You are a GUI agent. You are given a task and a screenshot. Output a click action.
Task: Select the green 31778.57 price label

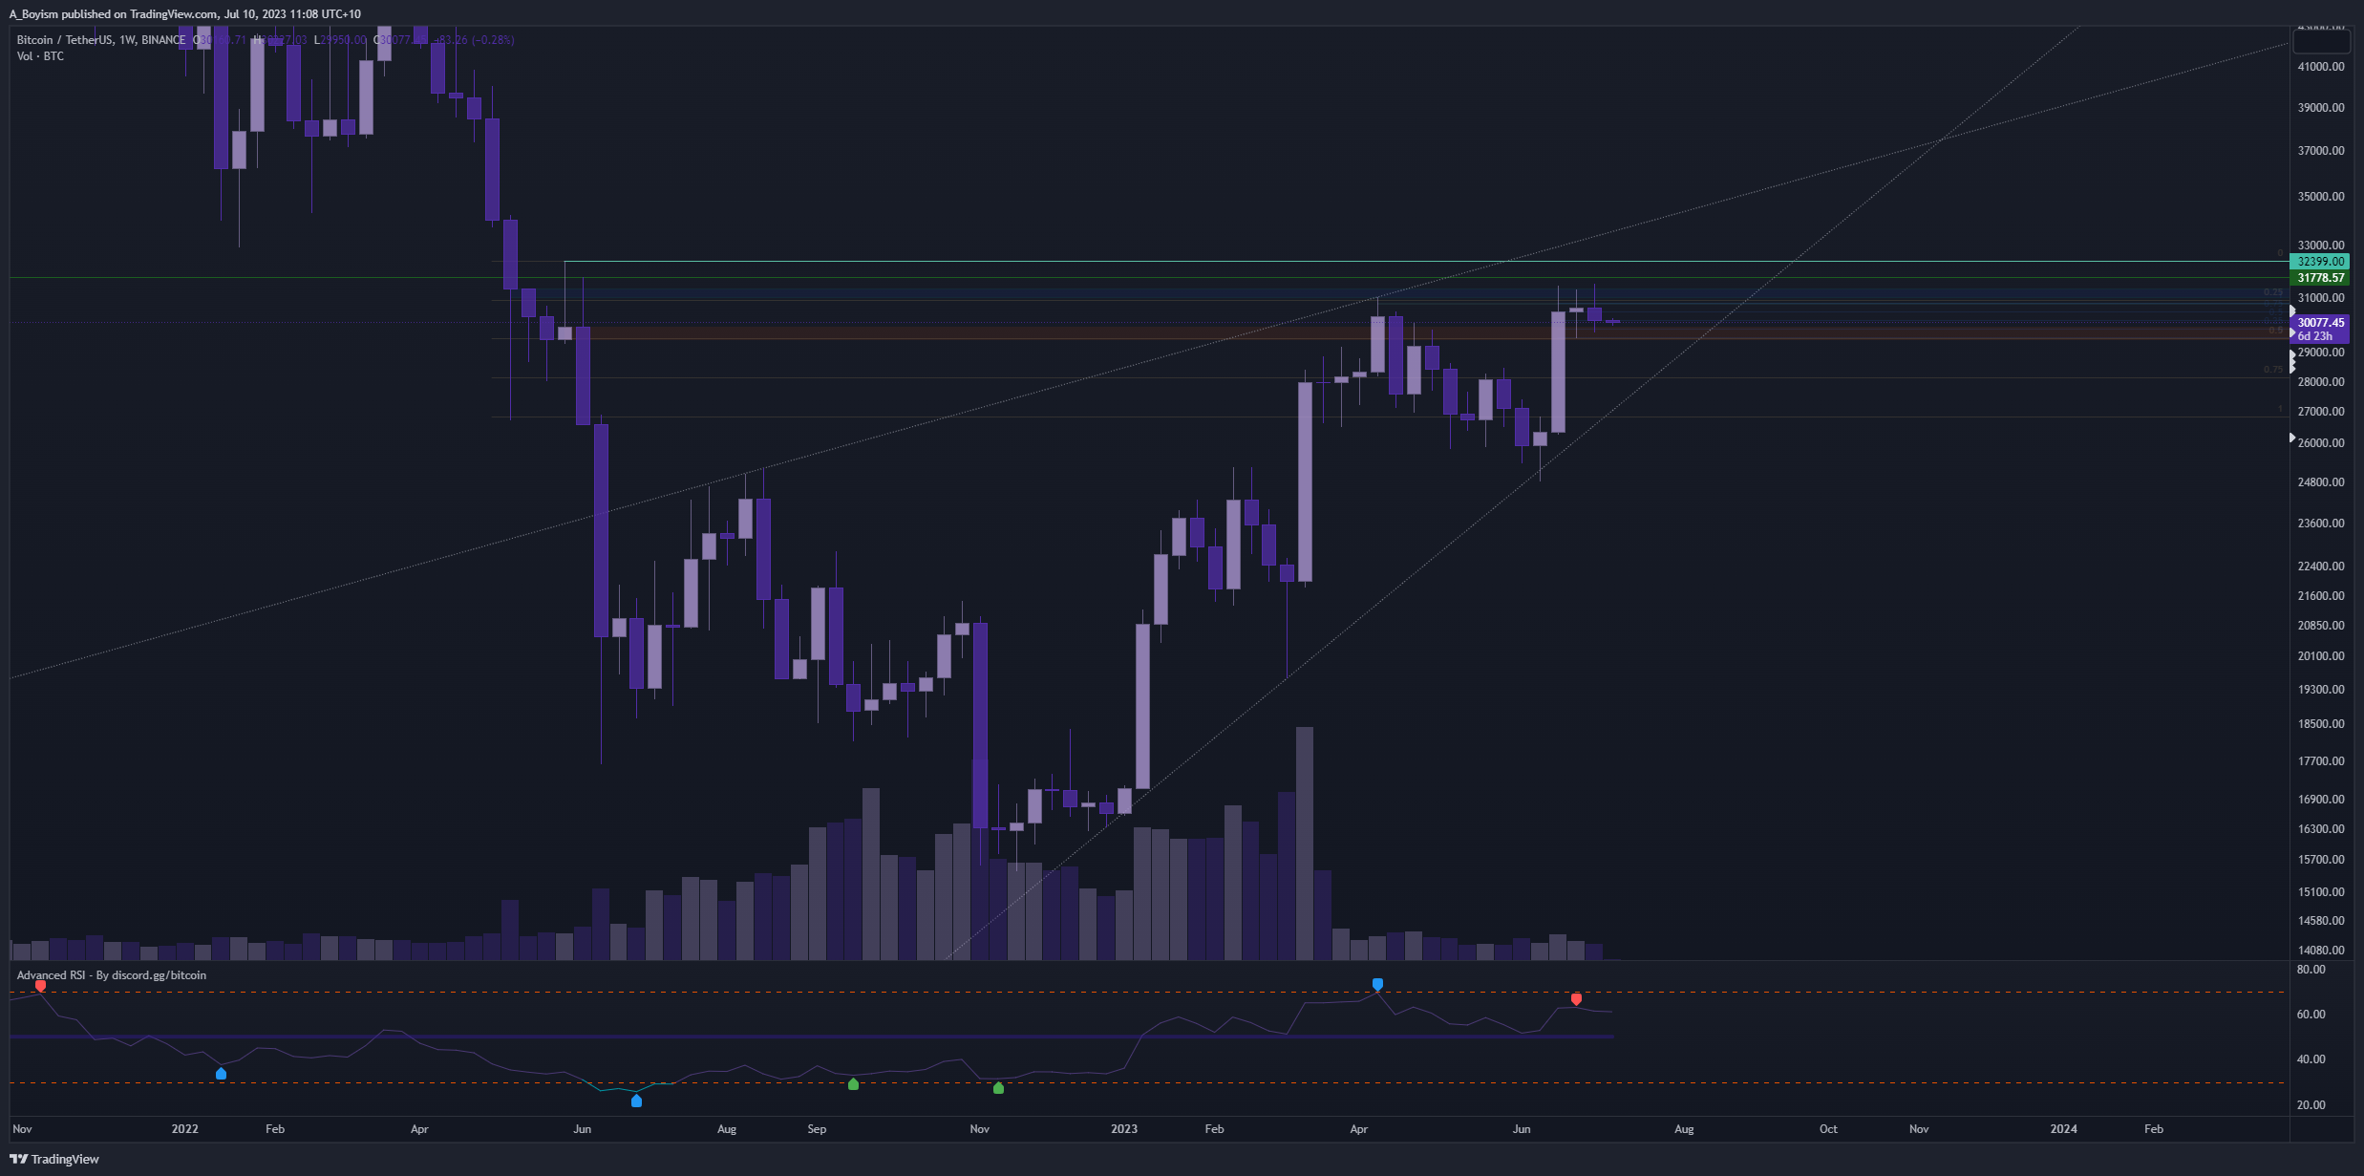(x=2320, y=278)
